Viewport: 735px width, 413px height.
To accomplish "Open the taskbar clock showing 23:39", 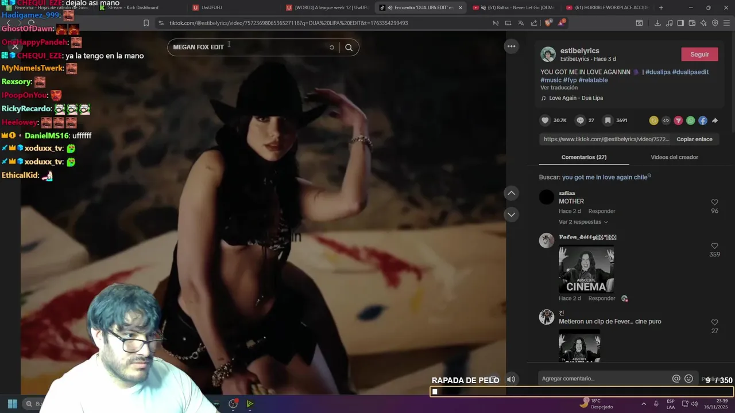I will [x=717, y=404].
